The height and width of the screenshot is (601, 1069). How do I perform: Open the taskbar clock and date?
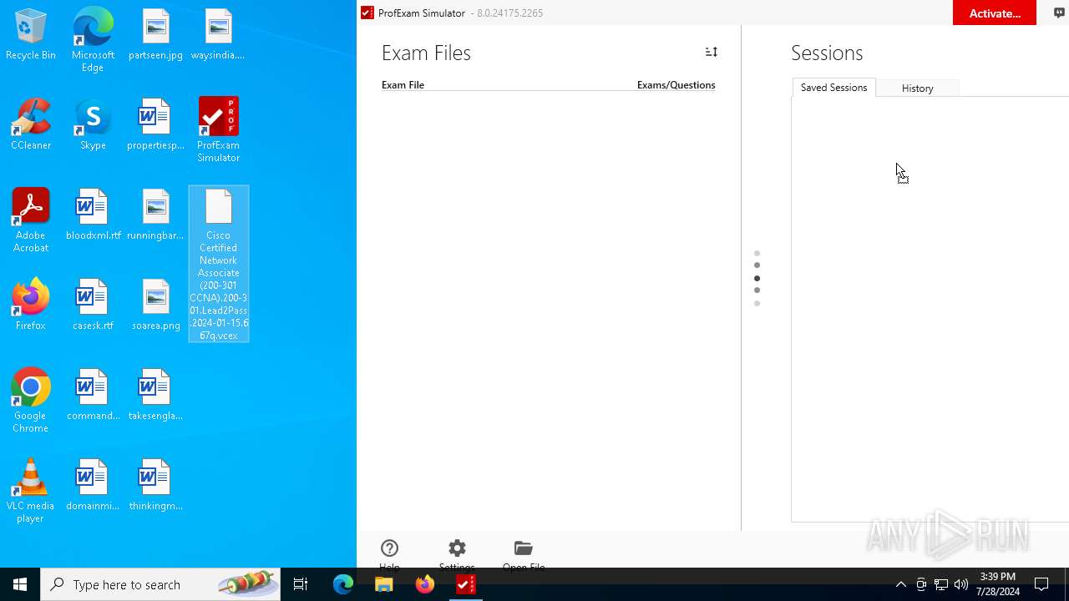997,584
